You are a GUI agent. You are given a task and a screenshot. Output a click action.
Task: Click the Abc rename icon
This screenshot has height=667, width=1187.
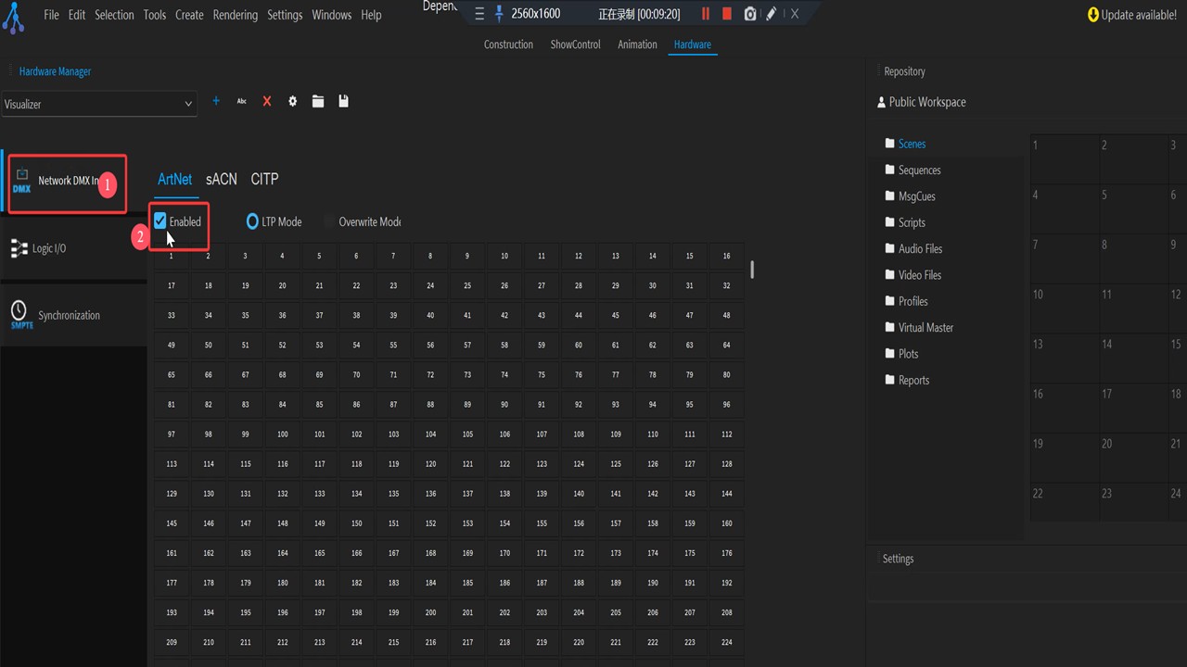241,101
